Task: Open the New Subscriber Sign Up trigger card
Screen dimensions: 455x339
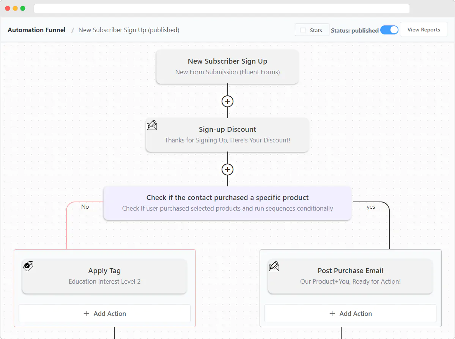Action: pyautogui.click(x=227, y=66)
